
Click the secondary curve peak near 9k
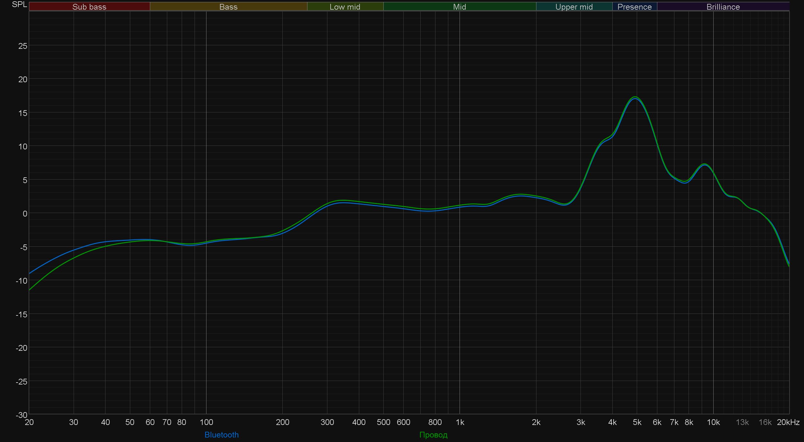click(x=704, y=164)
